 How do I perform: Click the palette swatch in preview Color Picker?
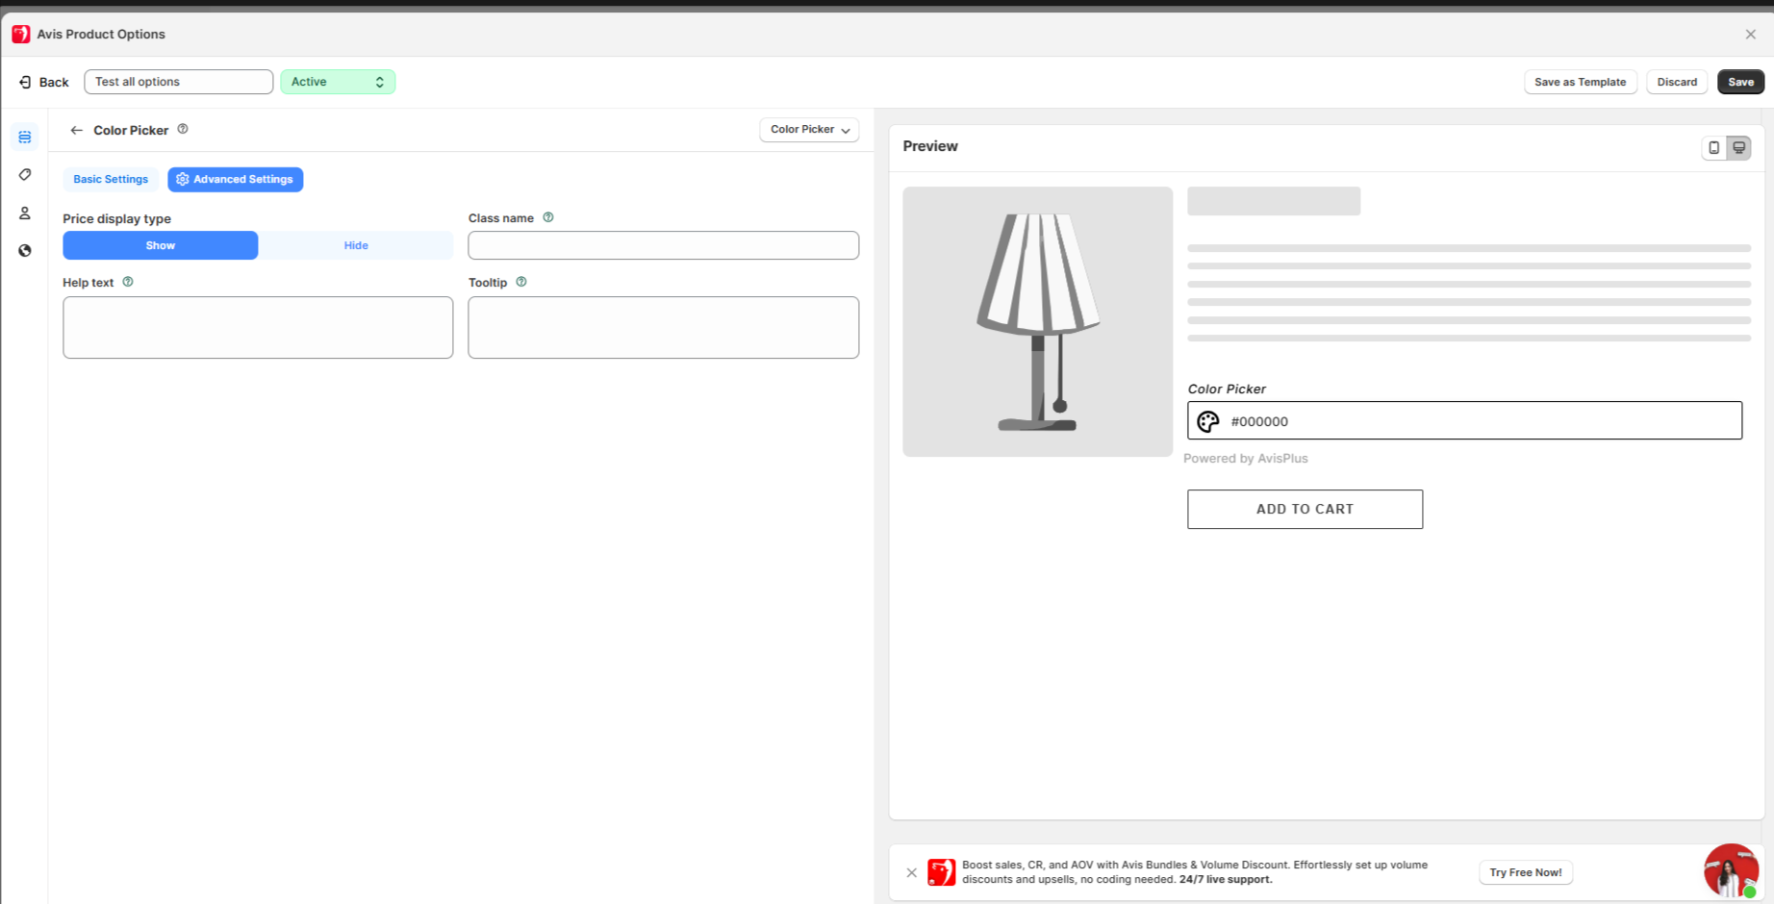pos(1208,421)
